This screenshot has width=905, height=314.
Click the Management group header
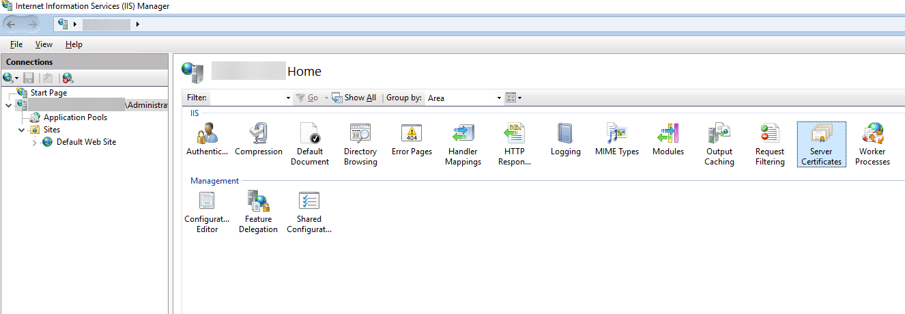point(214,181)
